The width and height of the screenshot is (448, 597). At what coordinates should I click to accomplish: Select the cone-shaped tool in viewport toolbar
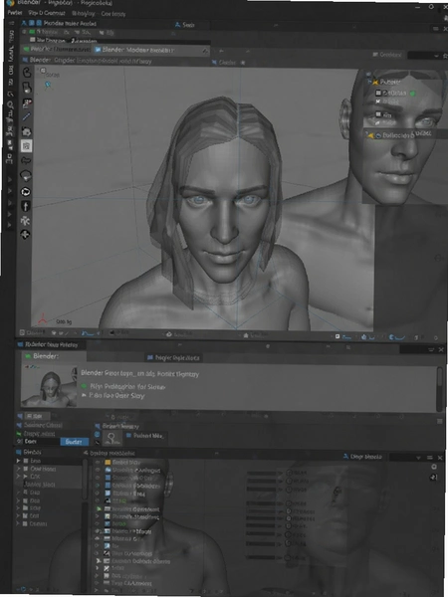point(26,176)
